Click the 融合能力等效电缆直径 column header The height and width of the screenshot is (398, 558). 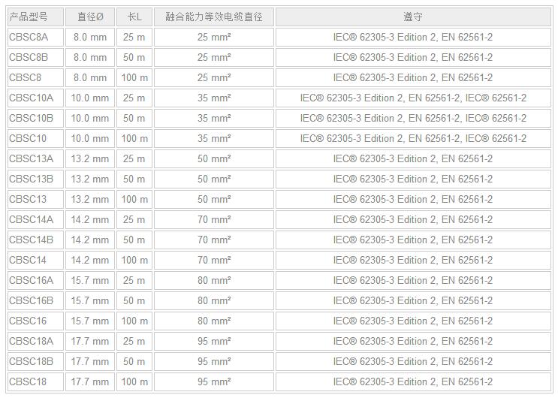tap(214, 17)
